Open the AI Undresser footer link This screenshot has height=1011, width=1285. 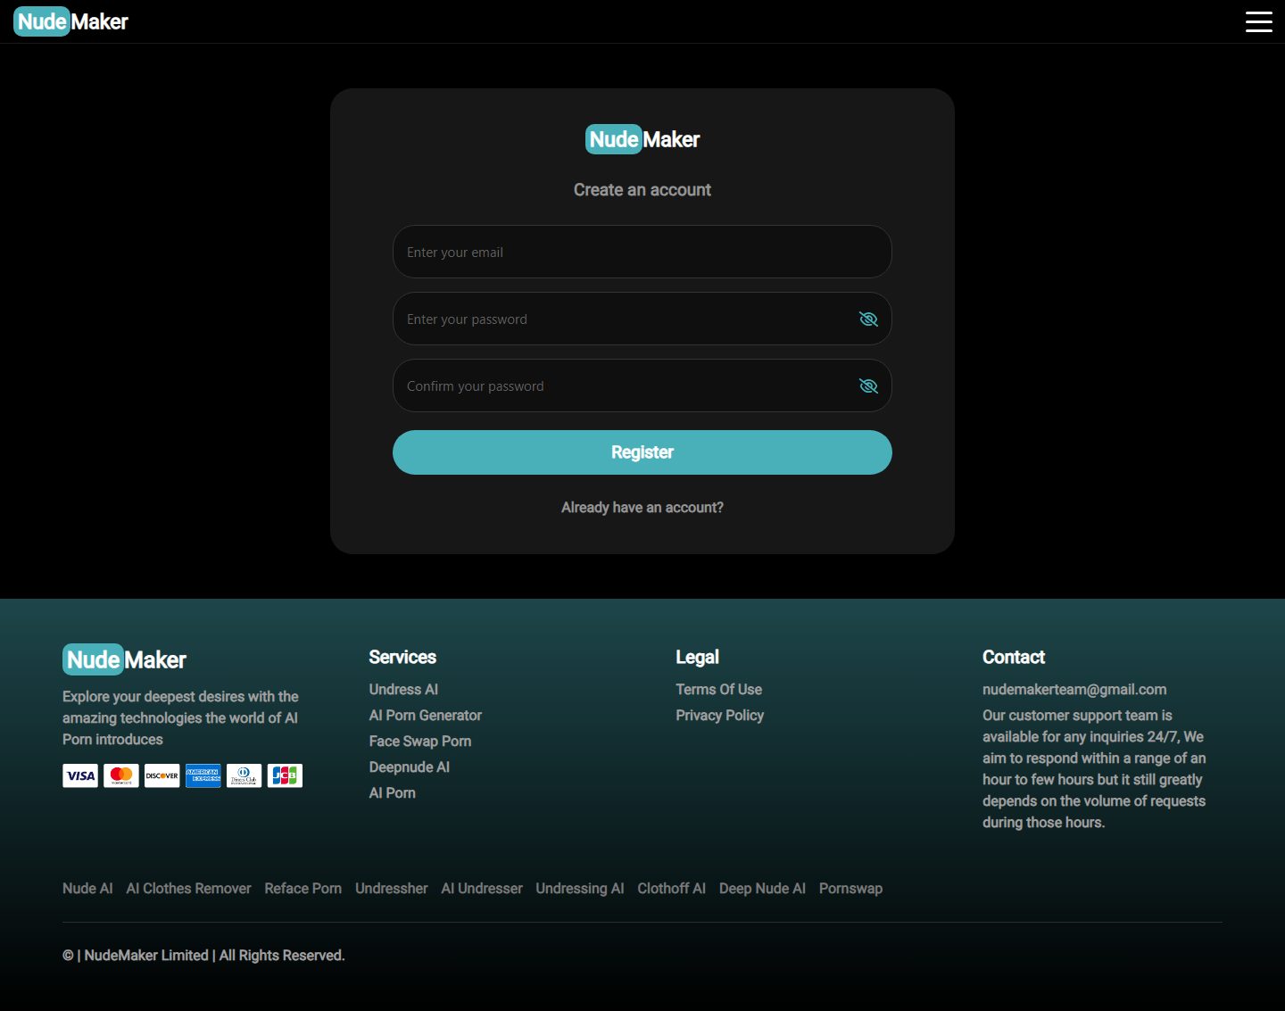(482, 888)
